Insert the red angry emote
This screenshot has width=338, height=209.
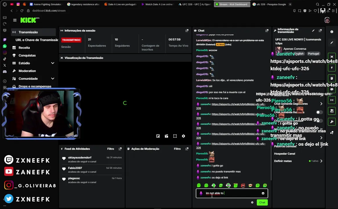(243, 185)
